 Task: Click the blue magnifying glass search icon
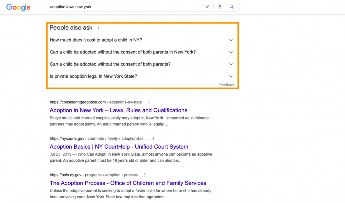(231, 7)
